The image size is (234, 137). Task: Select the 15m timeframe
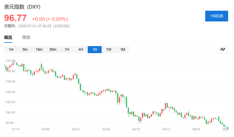pos(39,50)
